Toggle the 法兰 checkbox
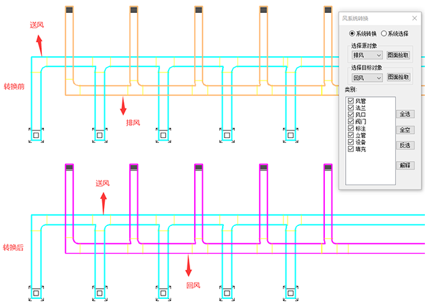 pos(351,108)
